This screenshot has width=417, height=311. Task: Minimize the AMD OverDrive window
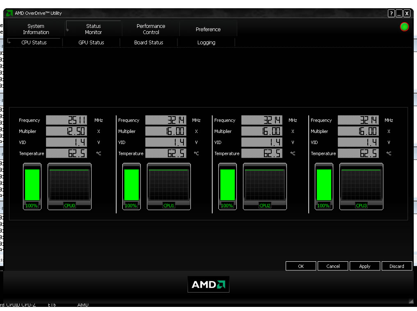tap(399, 13)
